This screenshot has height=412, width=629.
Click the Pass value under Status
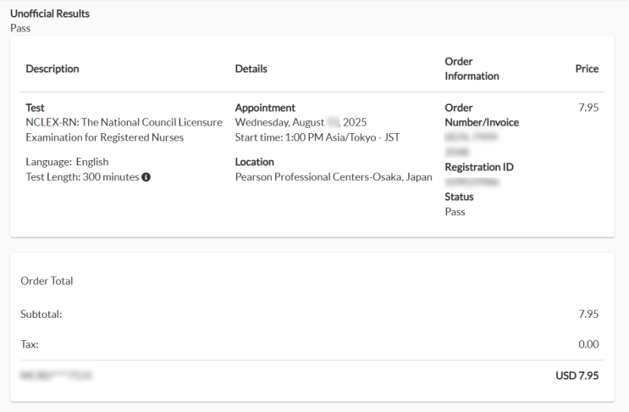(455, 212)
